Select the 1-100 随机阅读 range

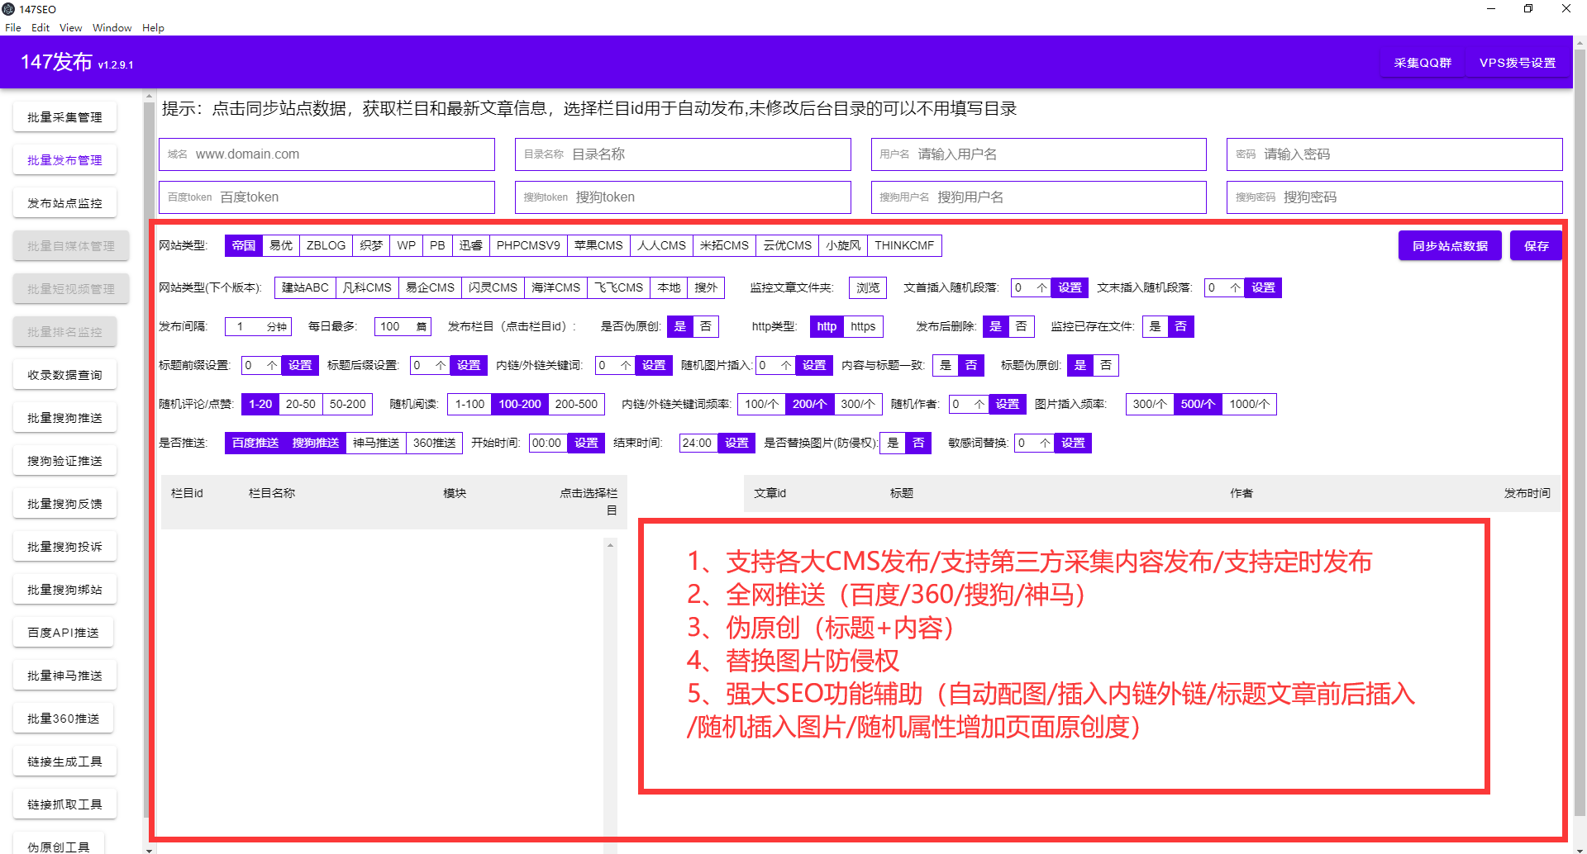point(469,404)
